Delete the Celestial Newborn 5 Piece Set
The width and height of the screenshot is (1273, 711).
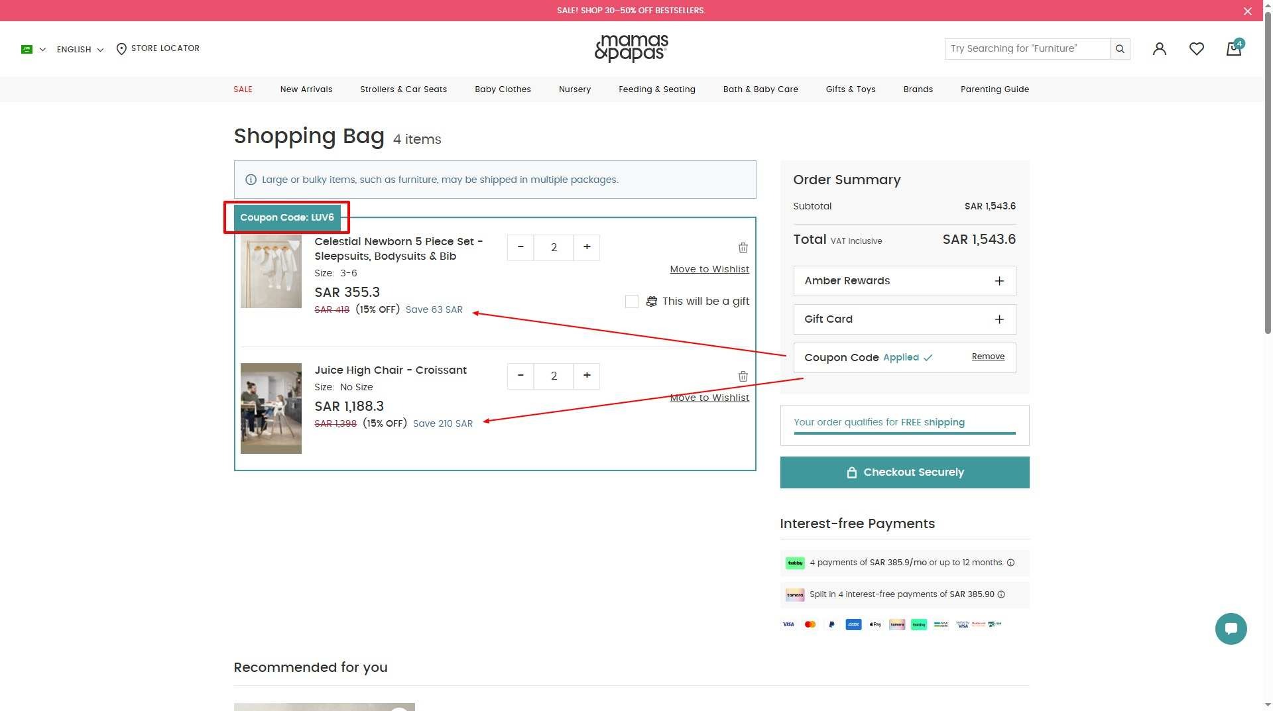[x=743, y=248]
